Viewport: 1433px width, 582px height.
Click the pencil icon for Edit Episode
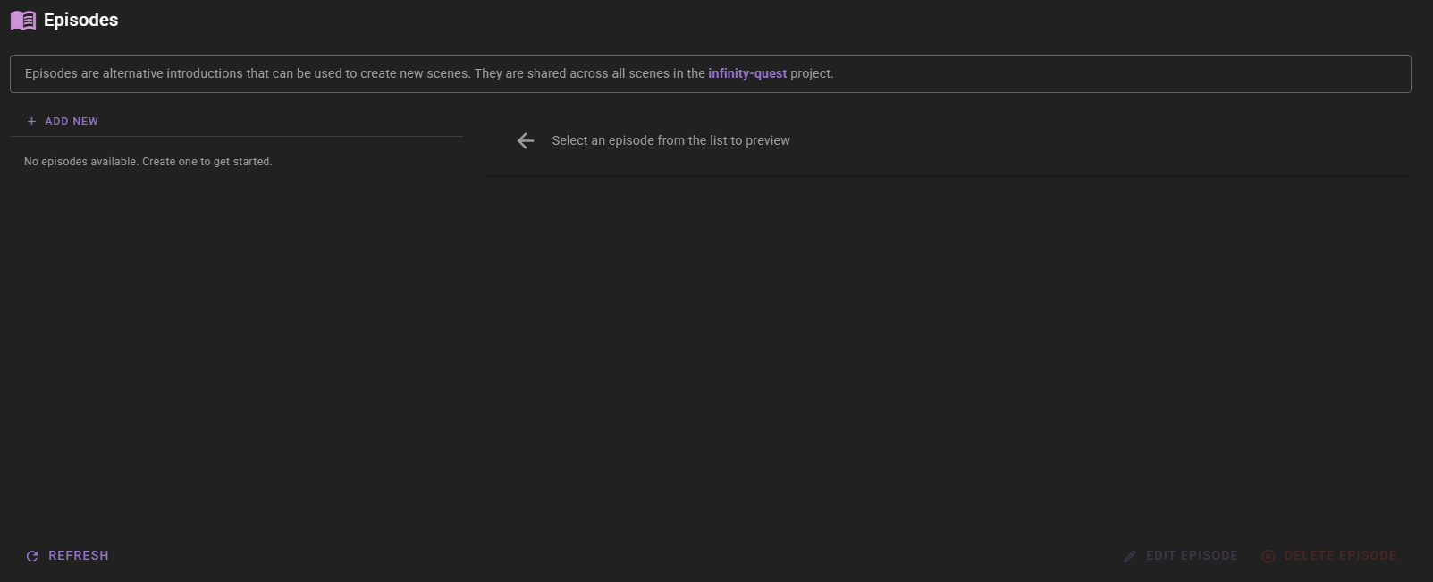pos(1130,556)
